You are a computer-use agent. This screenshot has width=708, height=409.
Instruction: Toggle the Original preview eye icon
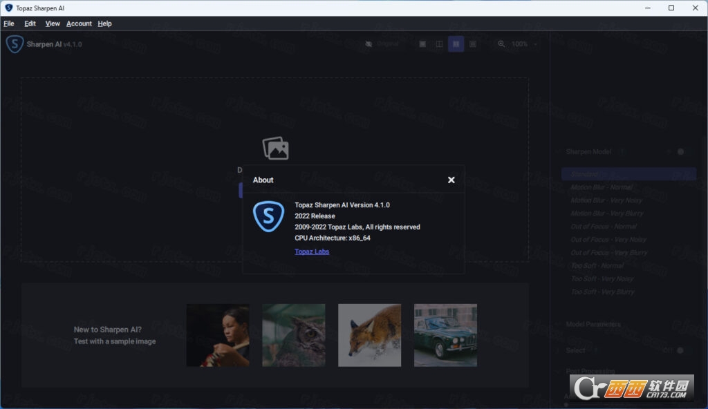coord(369,44)
